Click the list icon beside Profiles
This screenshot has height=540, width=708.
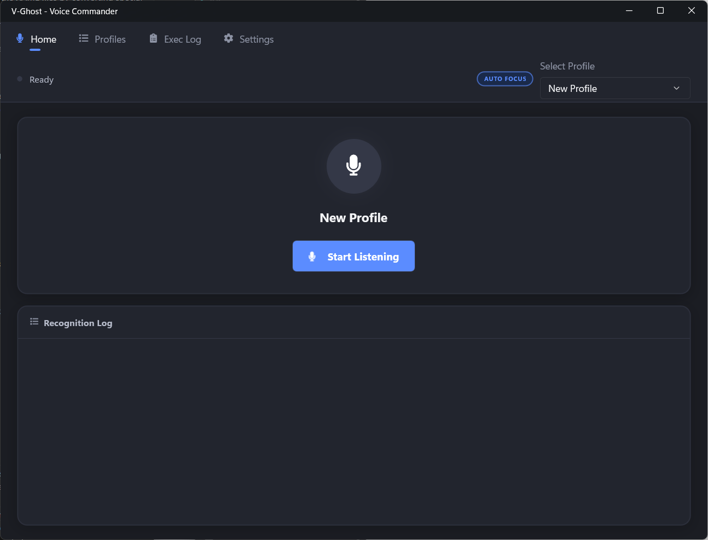click(84, 38)
